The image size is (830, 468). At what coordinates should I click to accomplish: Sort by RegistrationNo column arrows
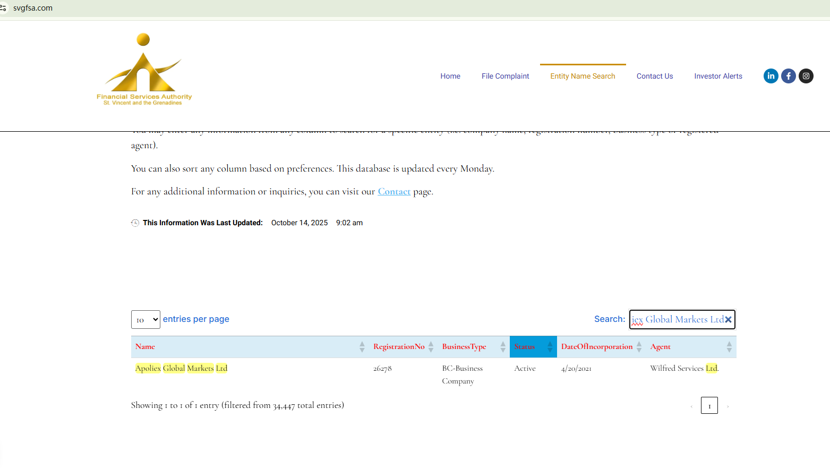pyautogui.click(x=431, y=347)
